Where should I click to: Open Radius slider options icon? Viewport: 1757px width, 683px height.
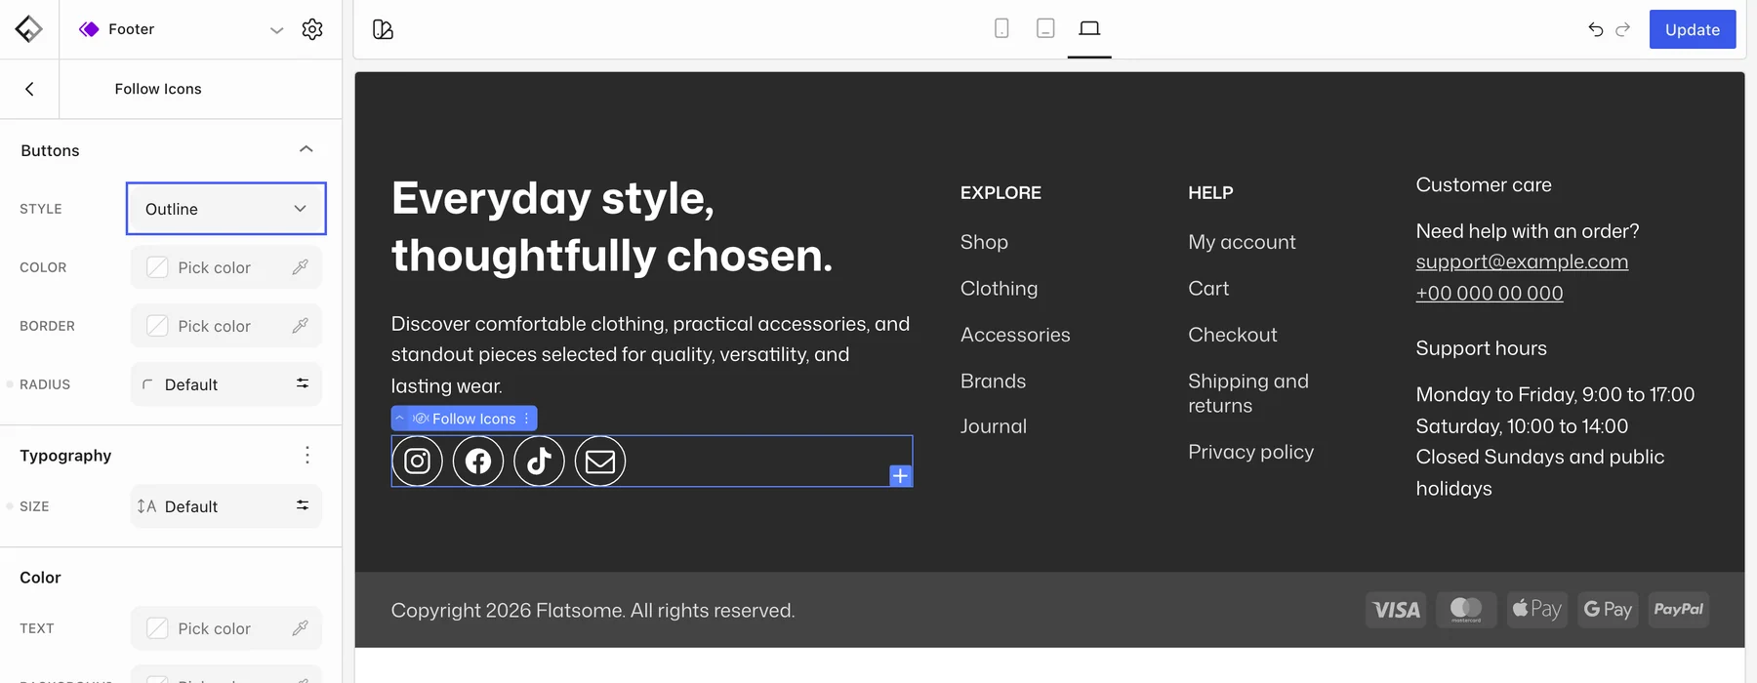(x=303, y=383)
